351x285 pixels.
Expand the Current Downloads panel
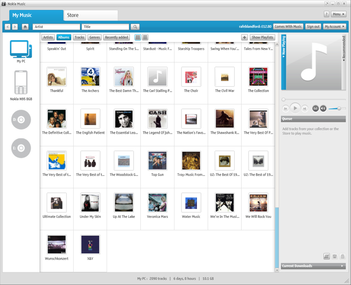tap(313, 266)
